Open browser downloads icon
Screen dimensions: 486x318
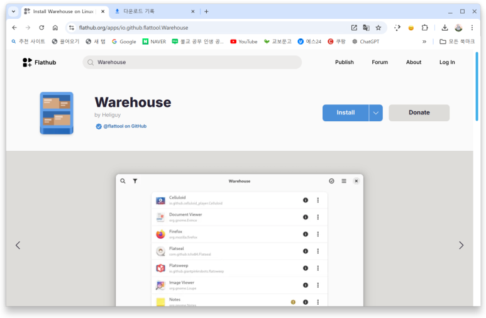(445, 28)
